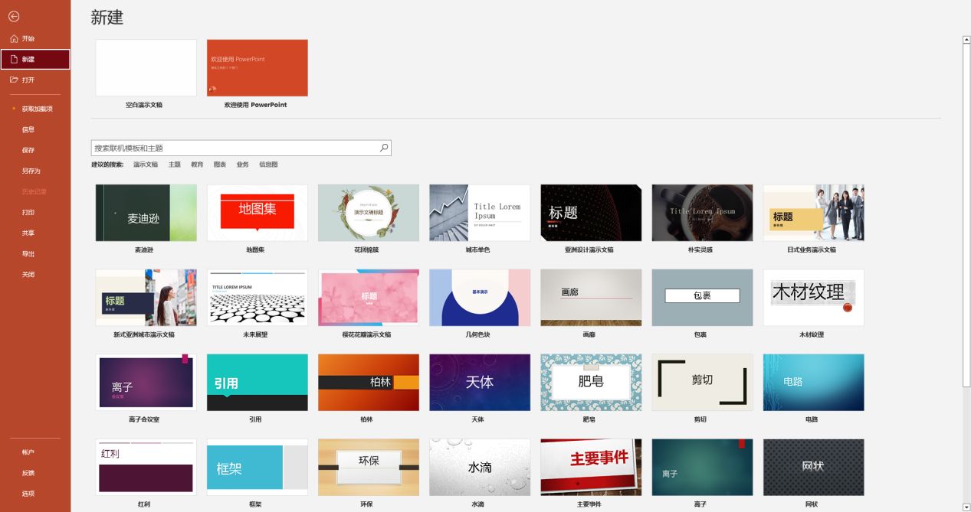
Task: Search suggested term 教育
Action: (197, 165)
